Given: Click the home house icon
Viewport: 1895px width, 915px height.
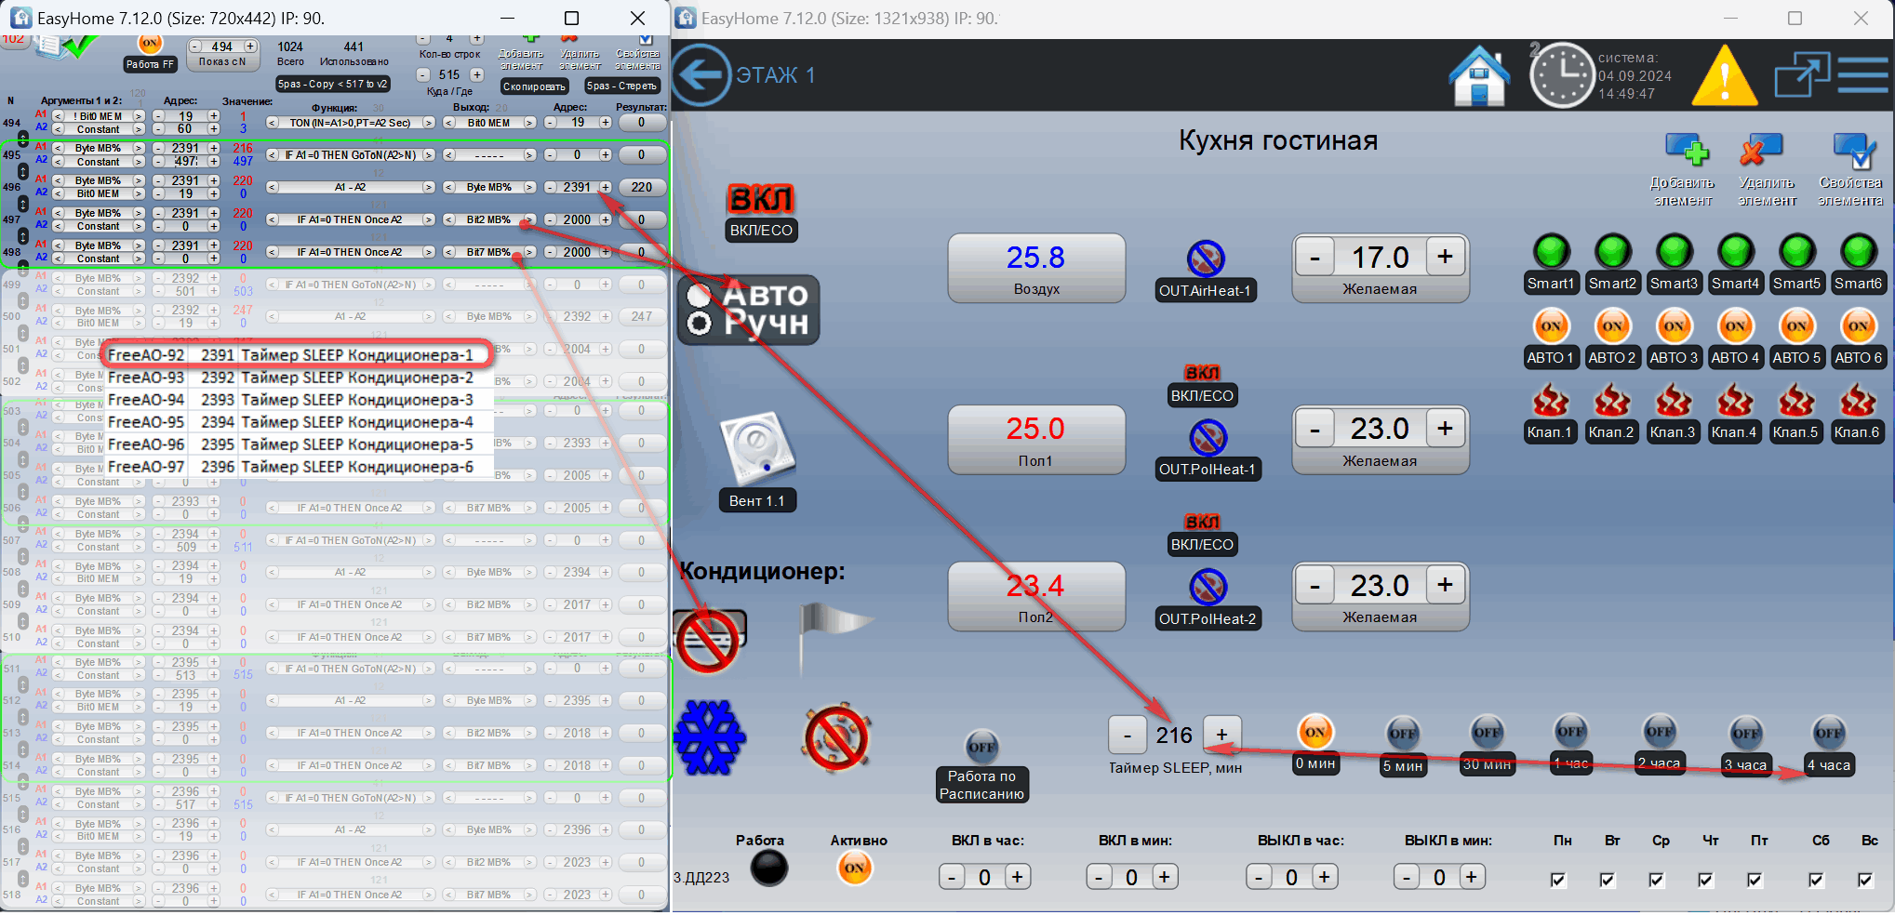Looking at the screenshot, I should (1479, 75).
